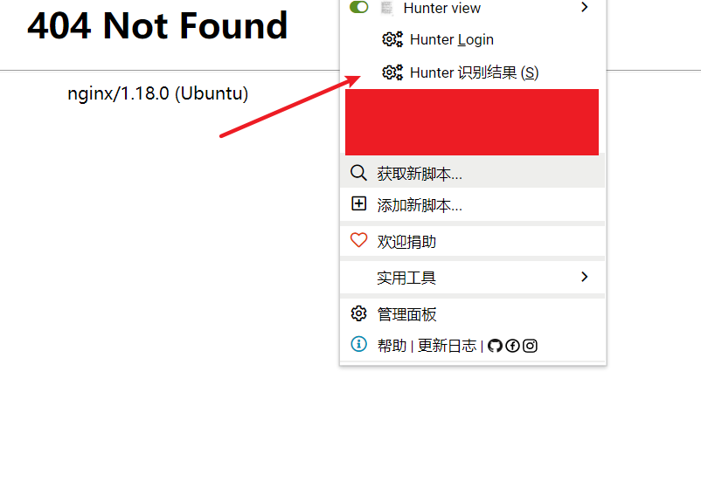
Task: Click the gears icon beside Hunter Login
Action: point(392,39)
